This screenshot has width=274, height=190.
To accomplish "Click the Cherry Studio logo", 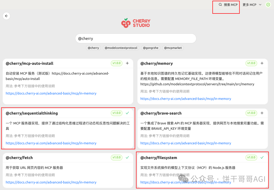I will (136, 23).
